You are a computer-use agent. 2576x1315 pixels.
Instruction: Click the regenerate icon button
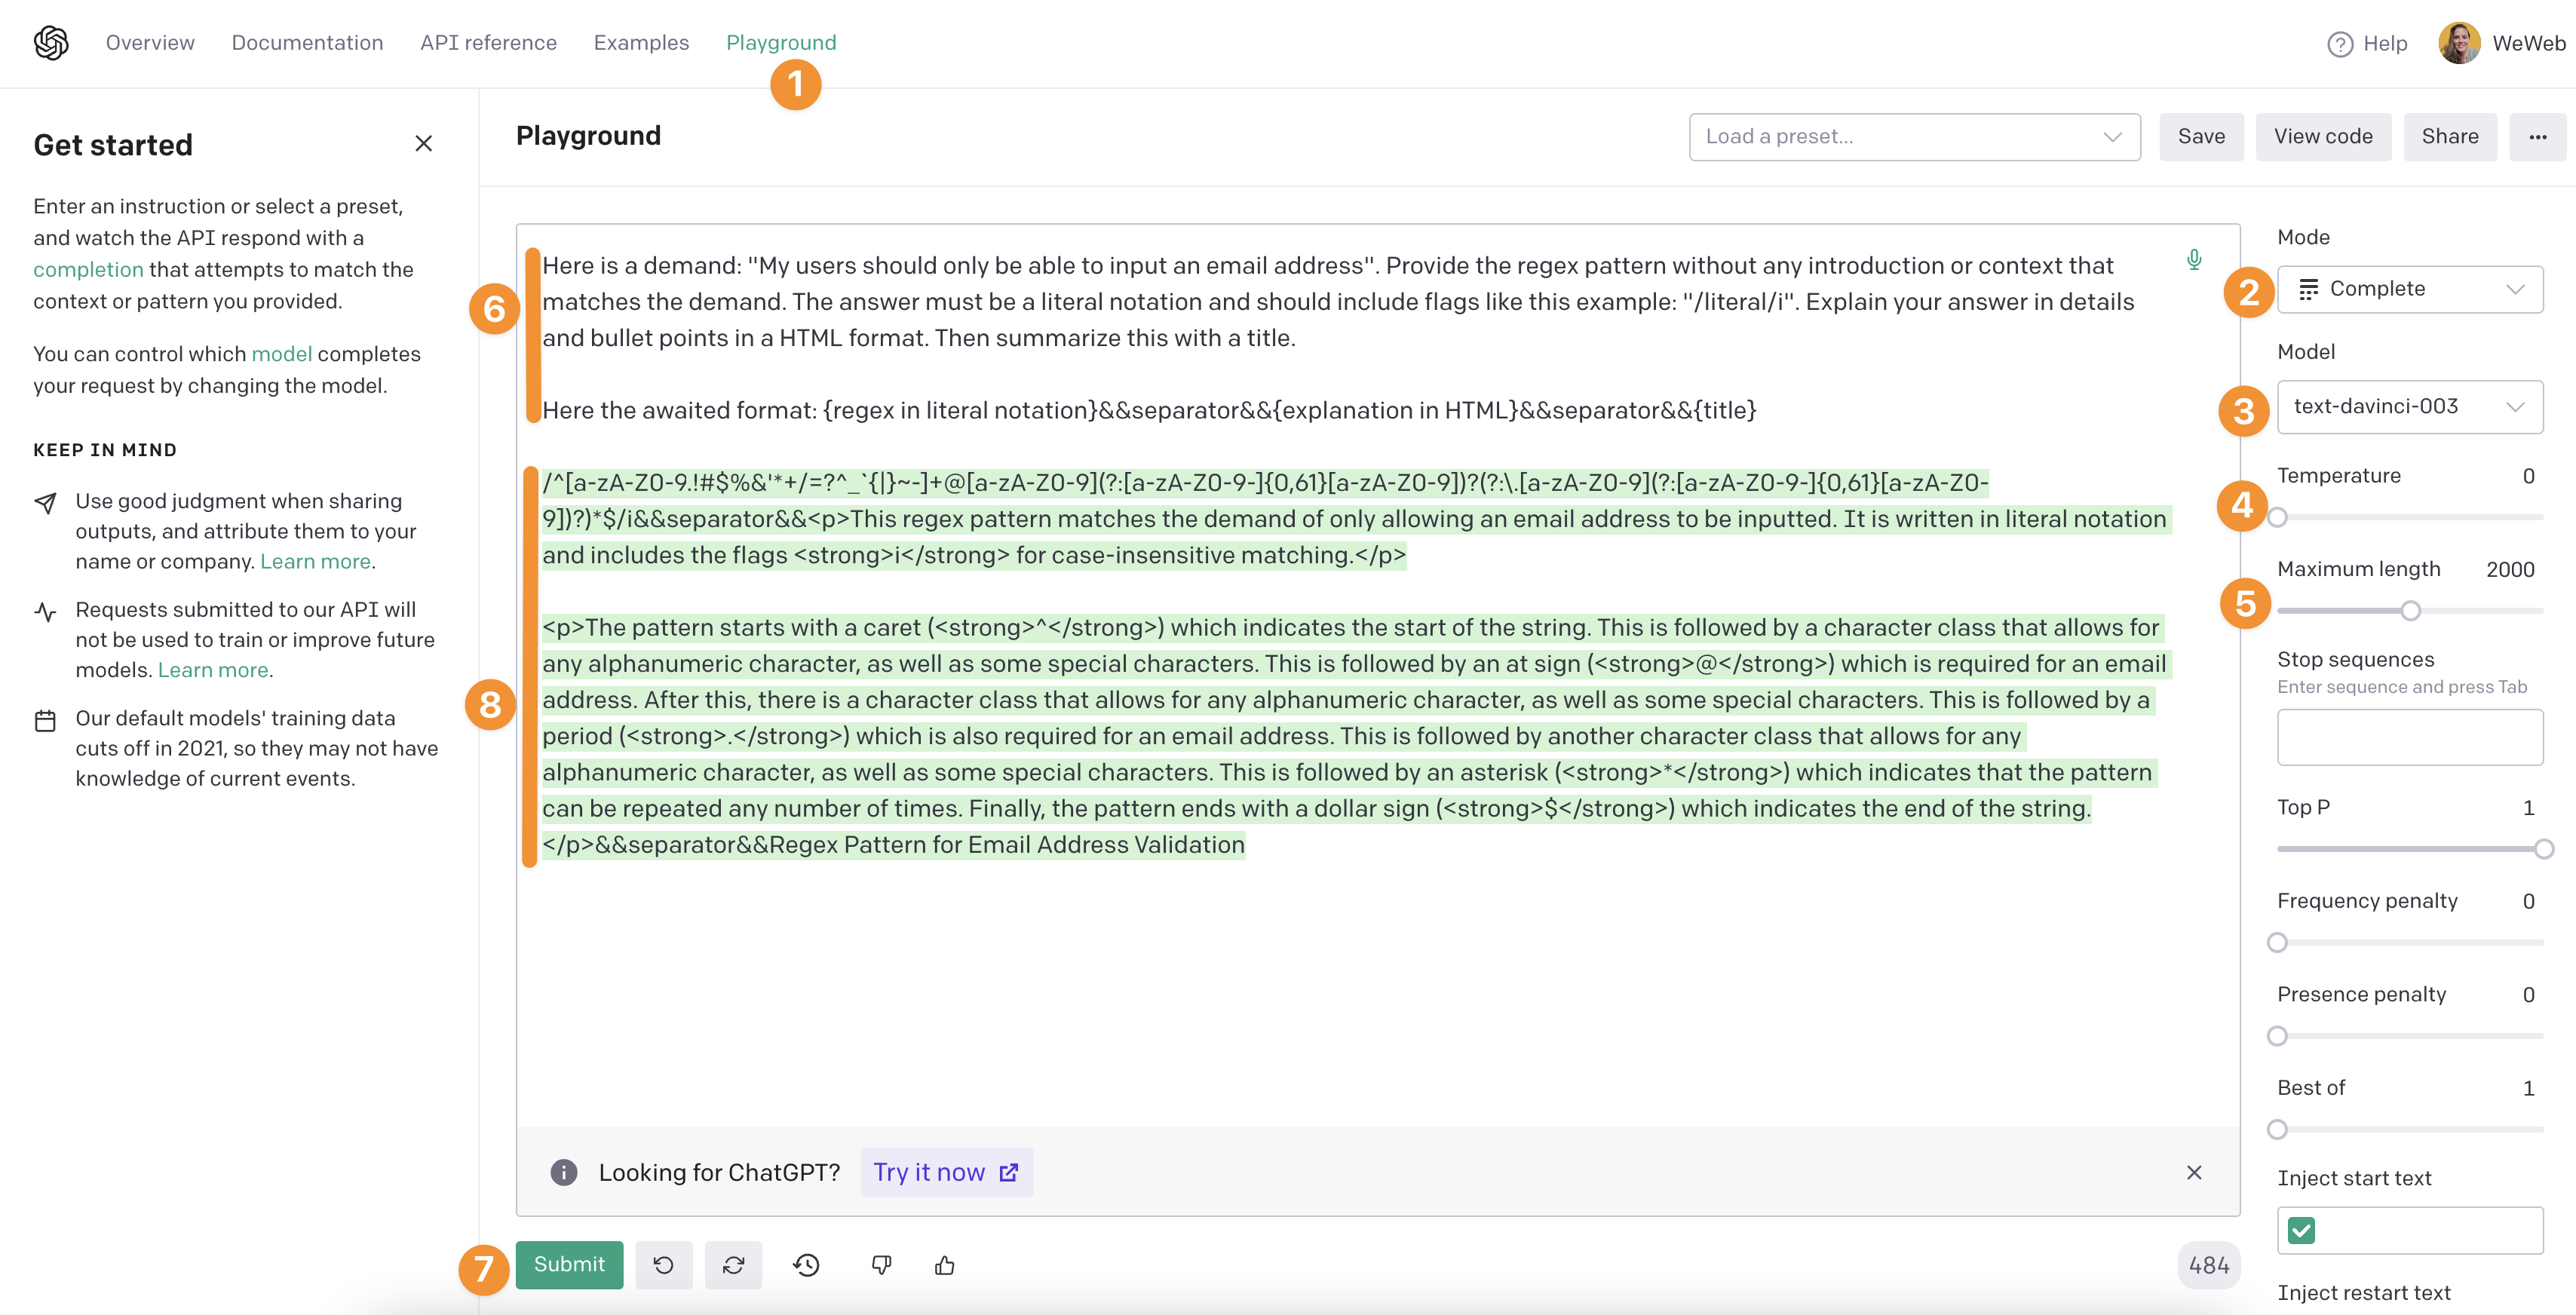pos(733,1265)
